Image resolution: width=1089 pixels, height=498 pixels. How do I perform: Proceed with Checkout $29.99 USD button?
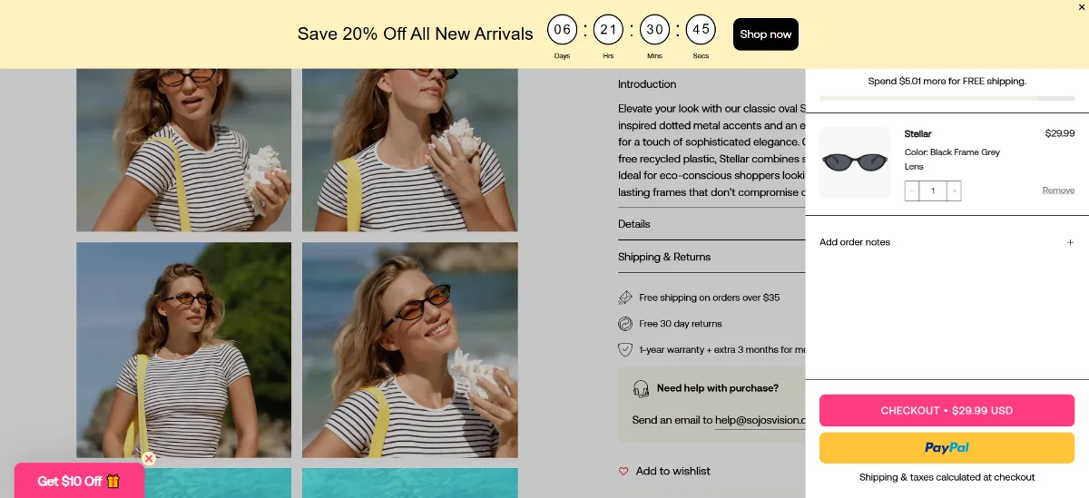coord(947,411)
